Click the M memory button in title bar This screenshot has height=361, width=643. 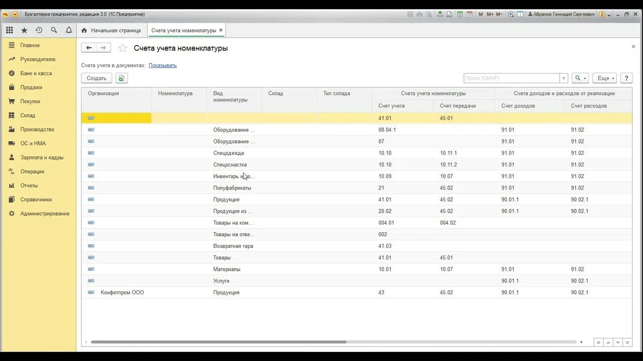click(x=481, y=15)
